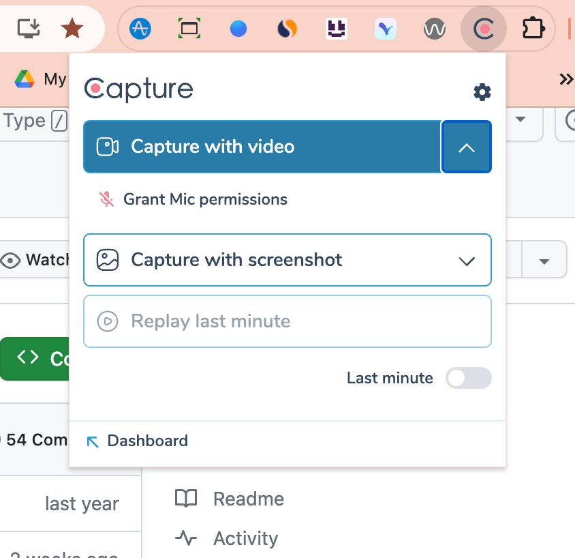Click the Replay last minute button
This screenshot has width=575, height=558.
pos(287,321)
